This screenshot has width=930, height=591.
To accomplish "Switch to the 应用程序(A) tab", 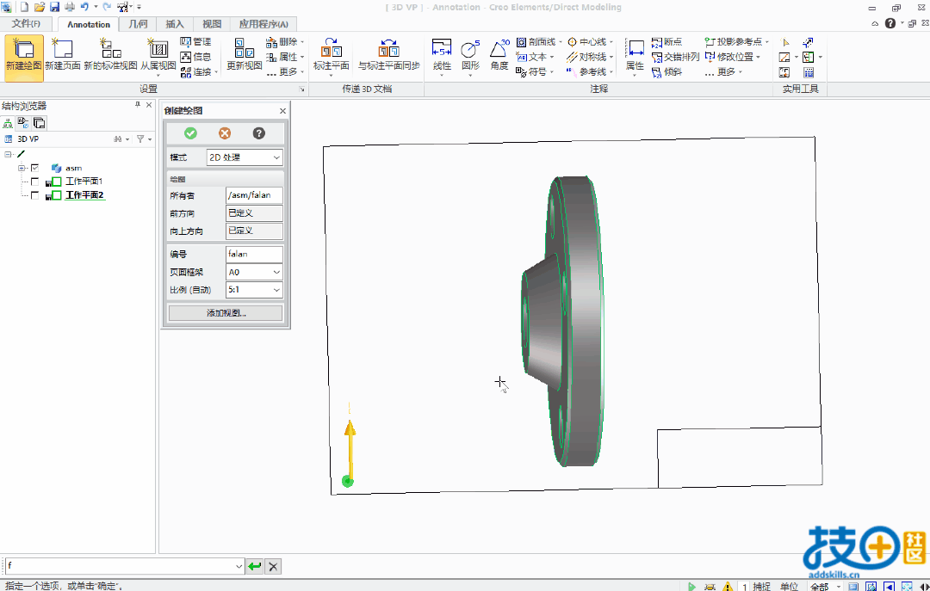I will (263, 24).
